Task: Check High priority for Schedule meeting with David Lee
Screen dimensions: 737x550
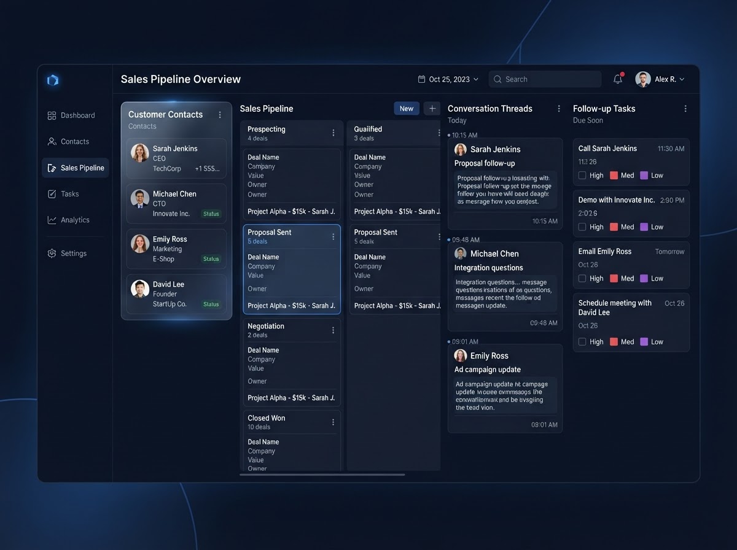Action: tap(582, 342)
